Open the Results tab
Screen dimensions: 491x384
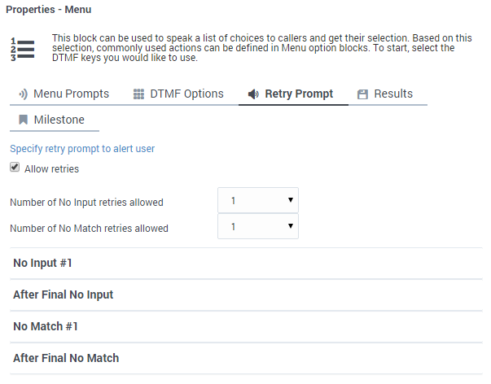(x=393, y=94)
